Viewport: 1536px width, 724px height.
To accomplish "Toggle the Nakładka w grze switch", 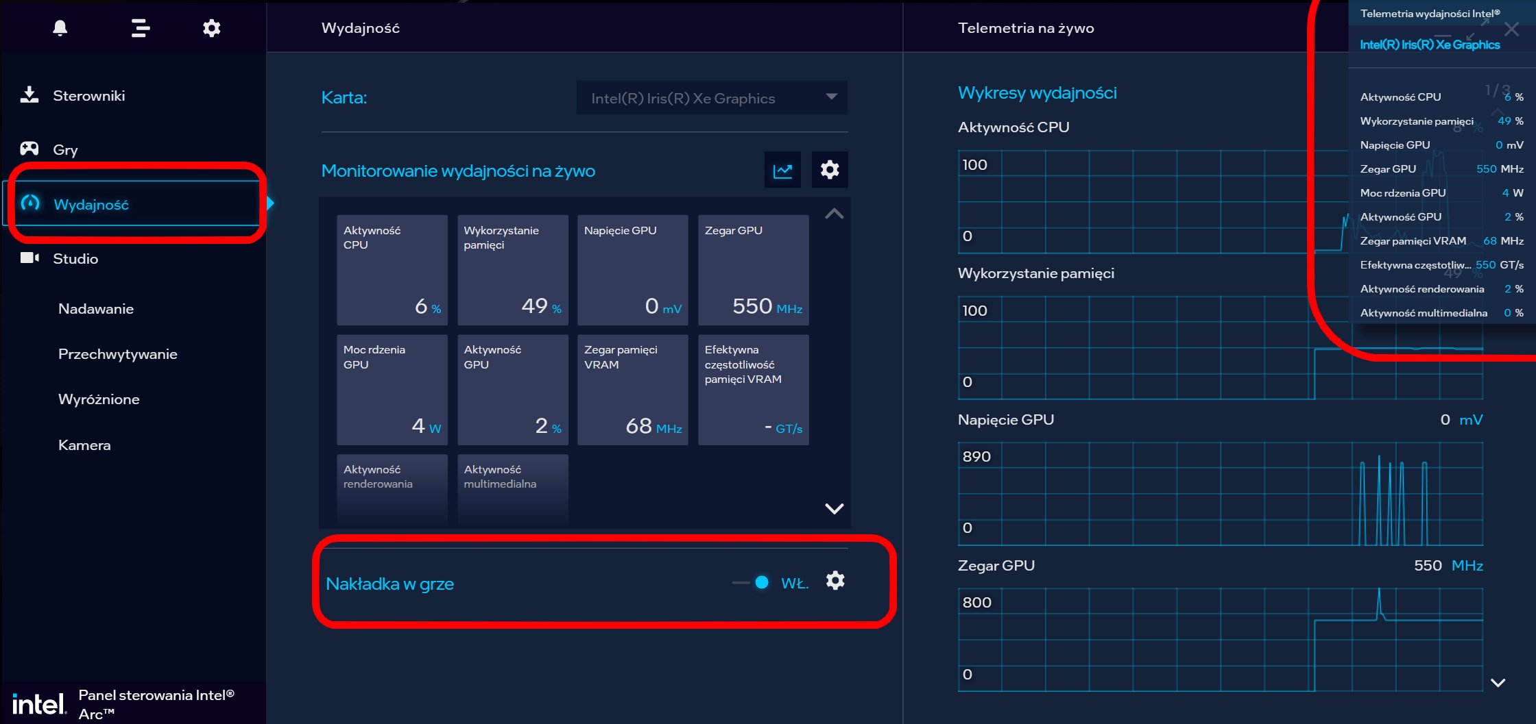I will point(751,583).
